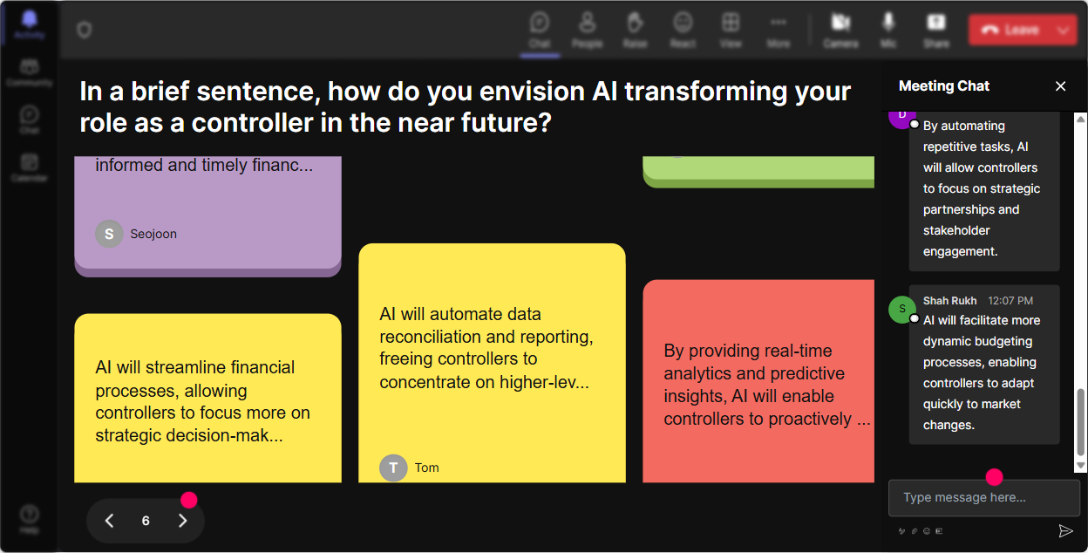Click the chat scrollbar up arrow
This screenshot has height=553, width=1088.
tap(1081, 119)
